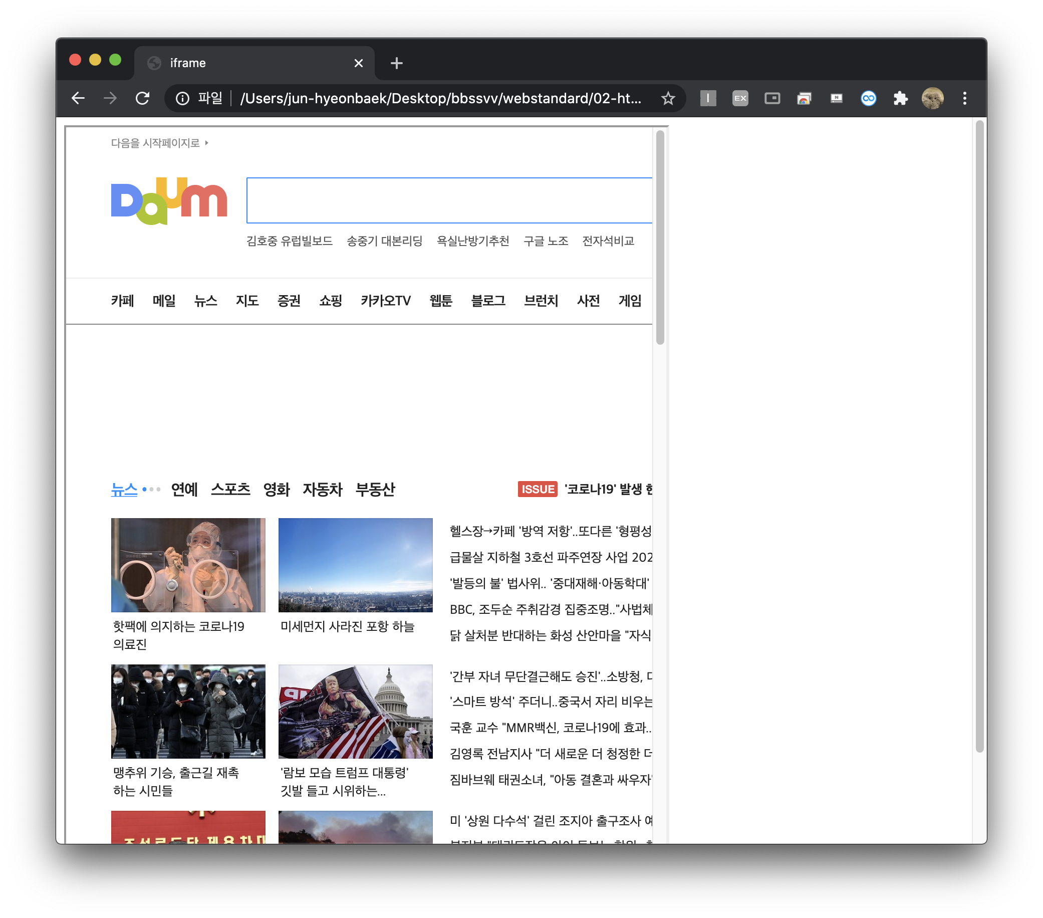1043x918 pixels.
Task: Bookmark this page with star icon
Action: (x=667, y=98)
